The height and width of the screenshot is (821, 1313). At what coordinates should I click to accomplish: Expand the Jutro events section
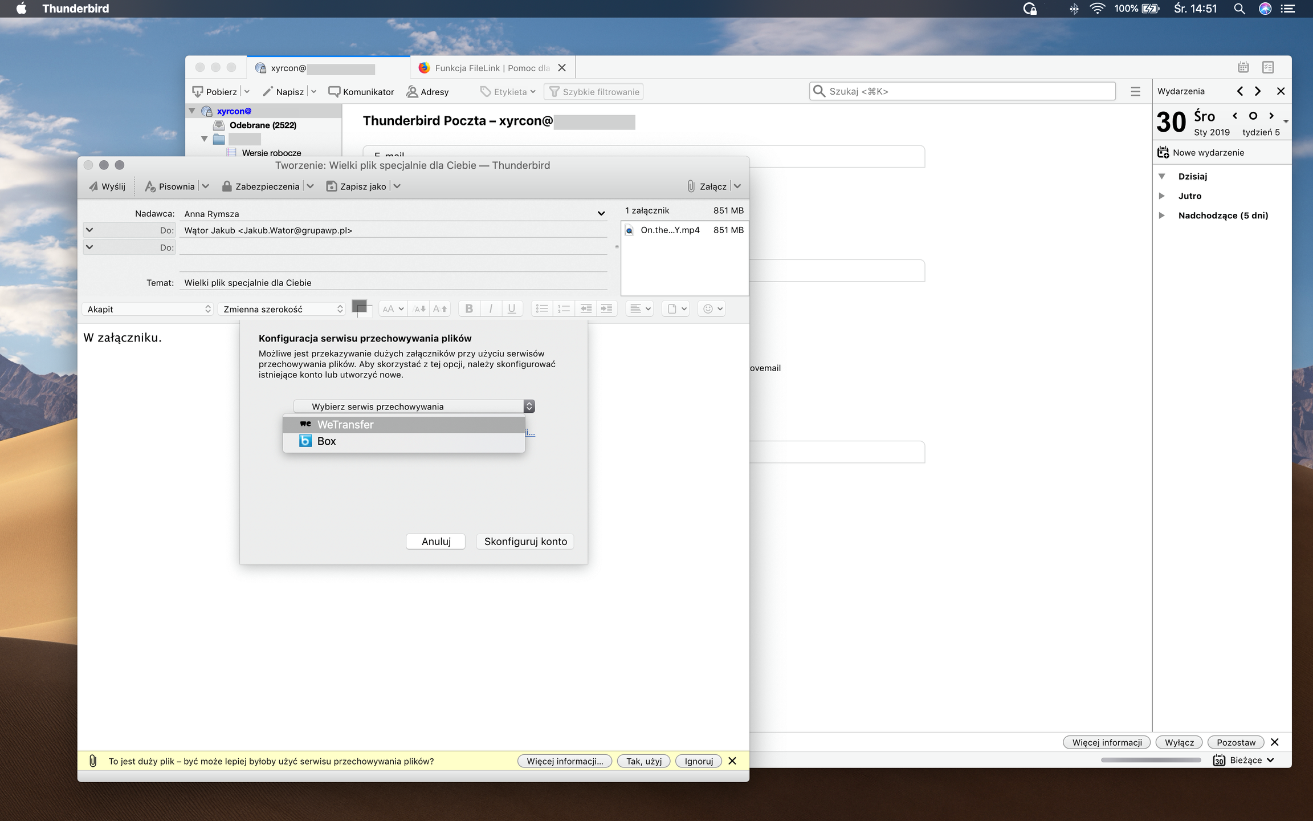pos(1162,196)
